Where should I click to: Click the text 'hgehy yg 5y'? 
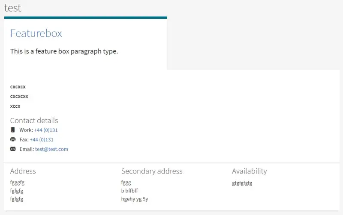tap(135, 199)
